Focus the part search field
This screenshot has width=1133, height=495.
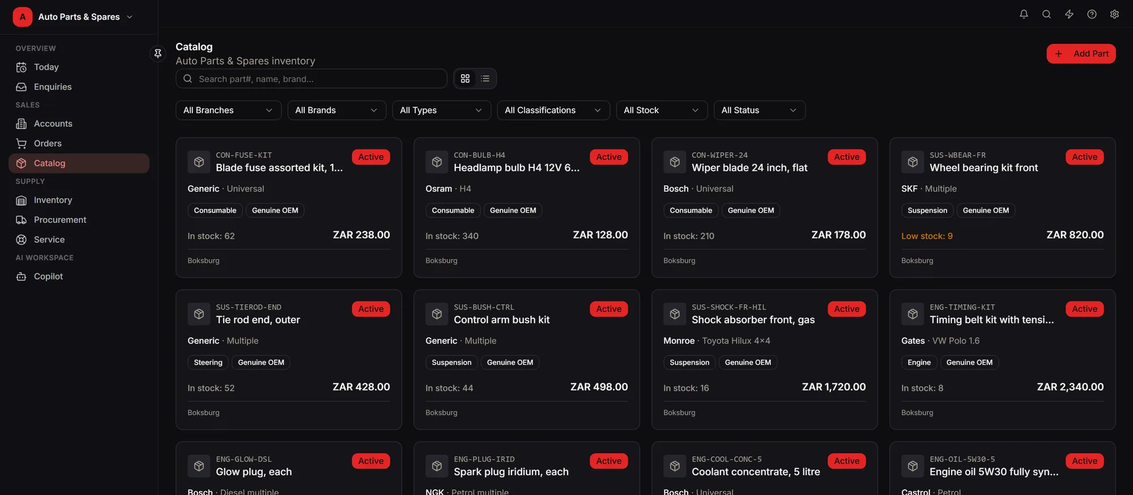[311, 79]
